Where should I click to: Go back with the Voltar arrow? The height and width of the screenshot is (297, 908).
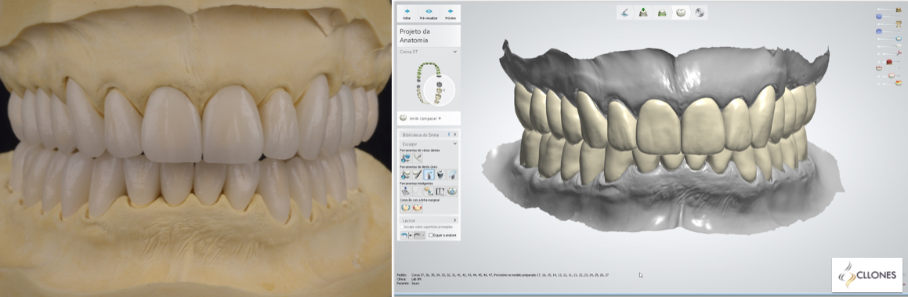407,13
